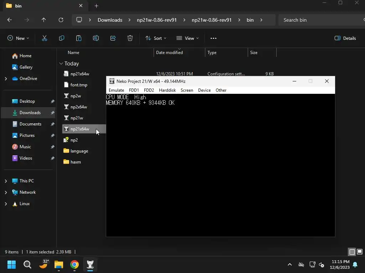Sort by Date modified column header
The height and width of the screenshot is (273, 365).
click(x=169, y=53)
